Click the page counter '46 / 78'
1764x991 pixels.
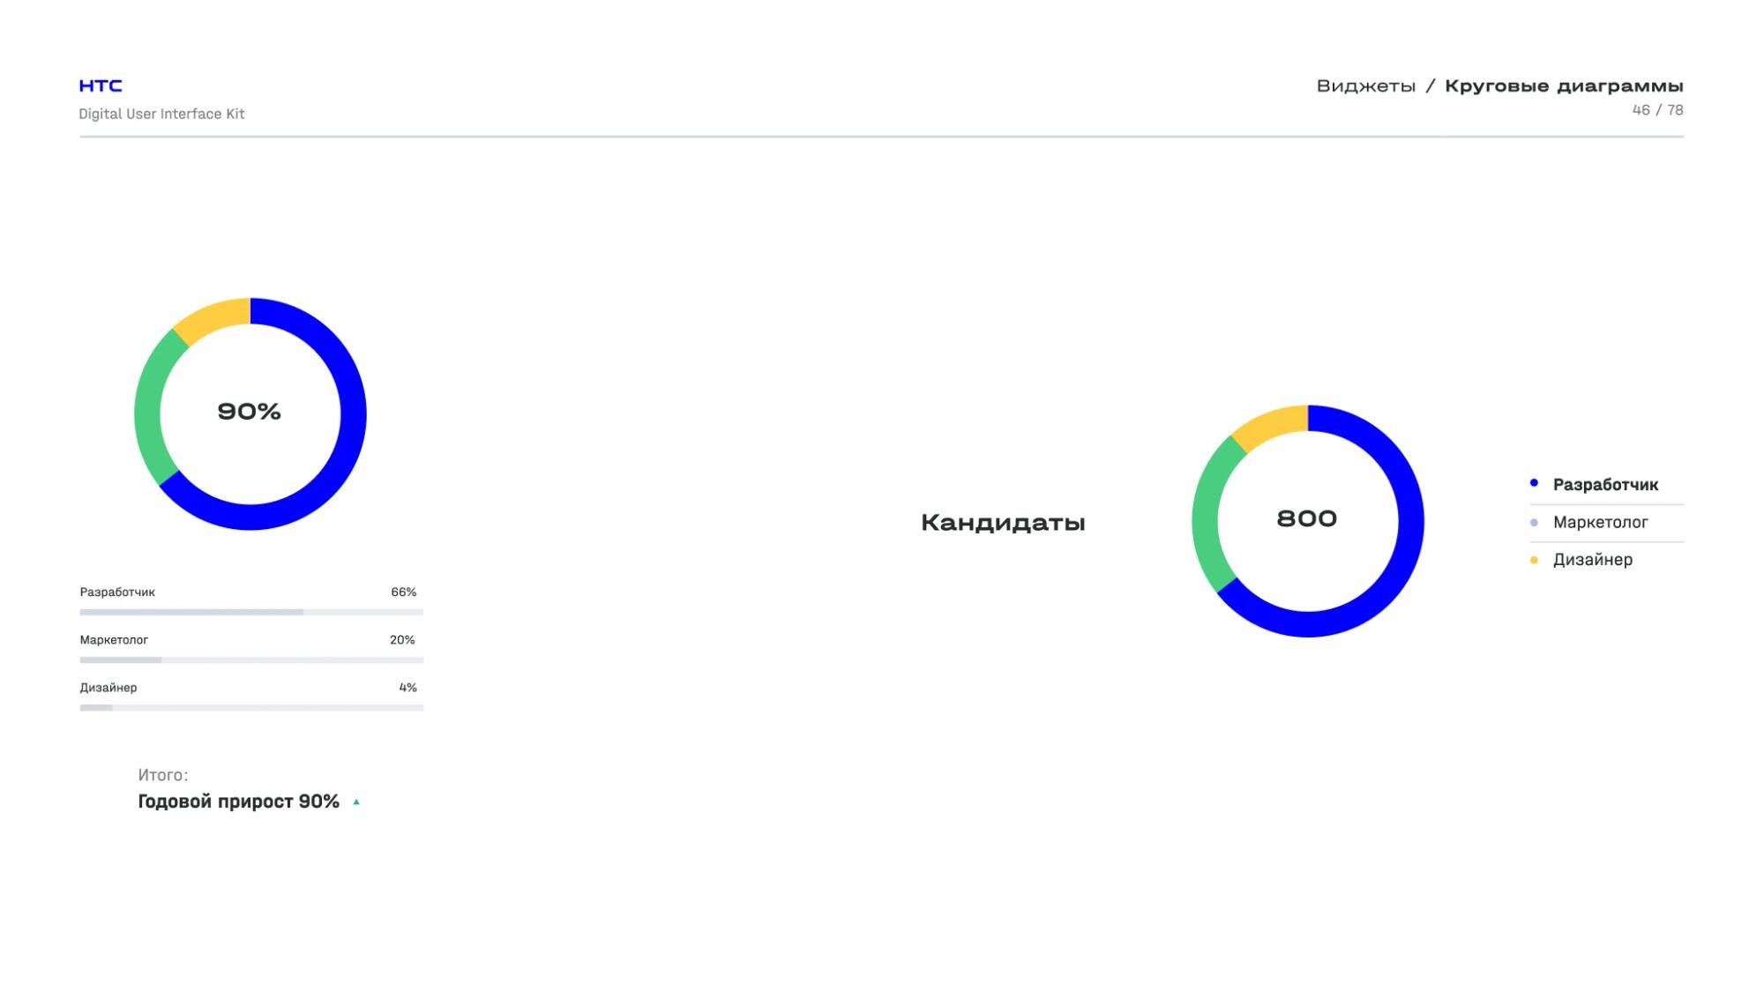pyautogui.click(x=1657, y=110)
